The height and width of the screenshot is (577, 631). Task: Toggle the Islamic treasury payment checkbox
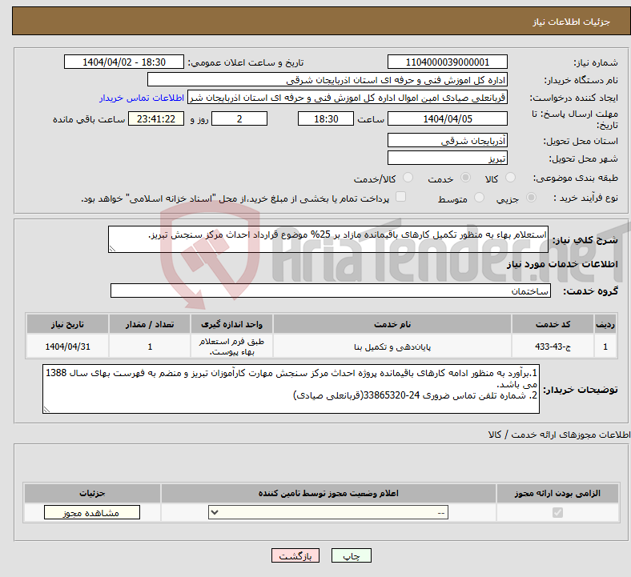pos(401,197)
